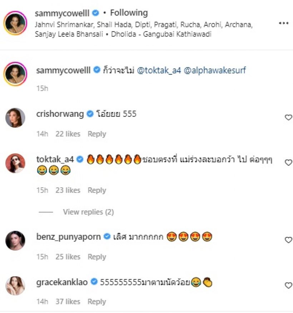Open crishorwang's profile avatar
Viewport: 293px width, 313px height.
click(x=15, y=118)
